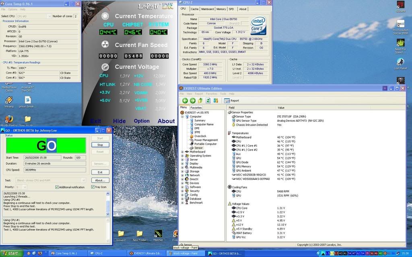Click the back navigation arrow in EVEREST

point(185,100)
